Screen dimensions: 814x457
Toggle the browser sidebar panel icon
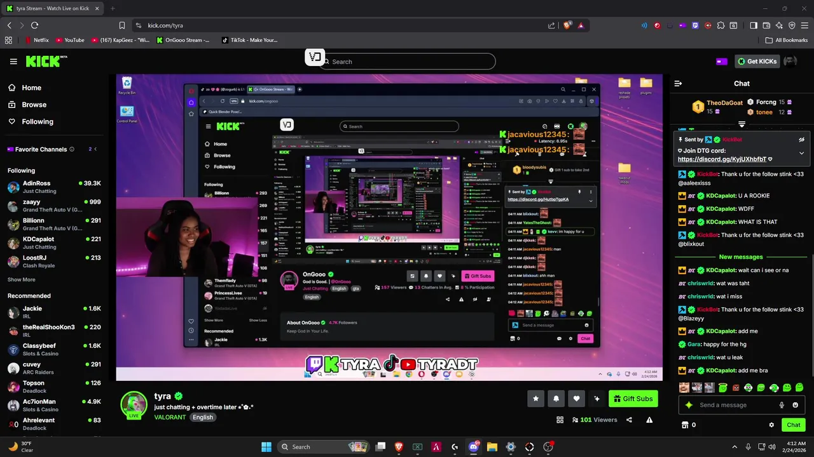click(754, 25)
